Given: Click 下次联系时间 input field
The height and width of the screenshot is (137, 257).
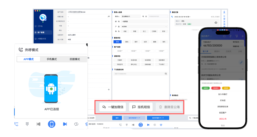Looking at the screenshot, I should point(141,74).
